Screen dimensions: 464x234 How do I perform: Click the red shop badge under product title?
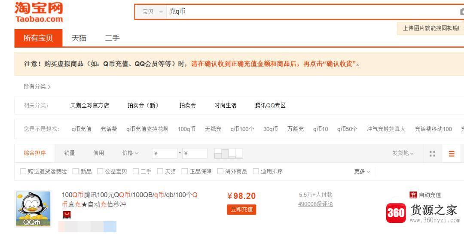click(67, 215)
